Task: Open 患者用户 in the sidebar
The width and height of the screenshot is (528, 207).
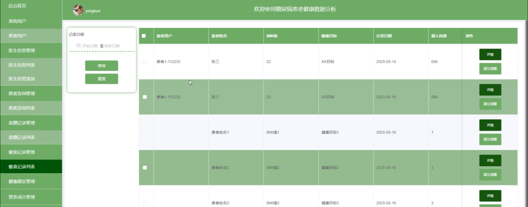Action: point(31,36)
